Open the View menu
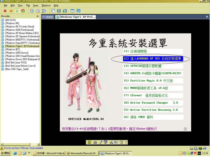Image resolution: width=210 pixels, height=157 pixels. (x=20, y=5)
